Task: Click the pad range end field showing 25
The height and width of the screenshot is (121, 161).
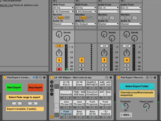Action: pyautogui.click(x=33, y=103)
